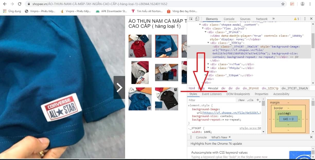The width and height of the screenshot is (315, 160).
Task: Add a new style rule with plus
Action: click(x=258, y=100)
